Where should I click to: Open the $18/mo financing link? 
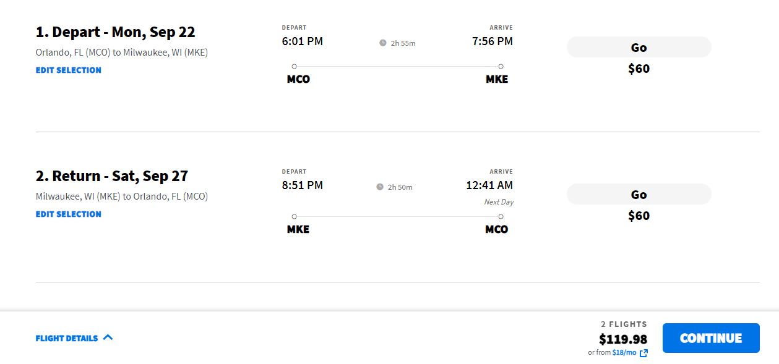click(624, 352)
